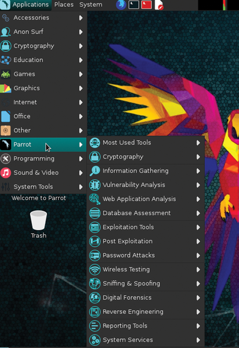
Task: Choose Sniffing & Spoofing label
Action: [x=131, y=284]
